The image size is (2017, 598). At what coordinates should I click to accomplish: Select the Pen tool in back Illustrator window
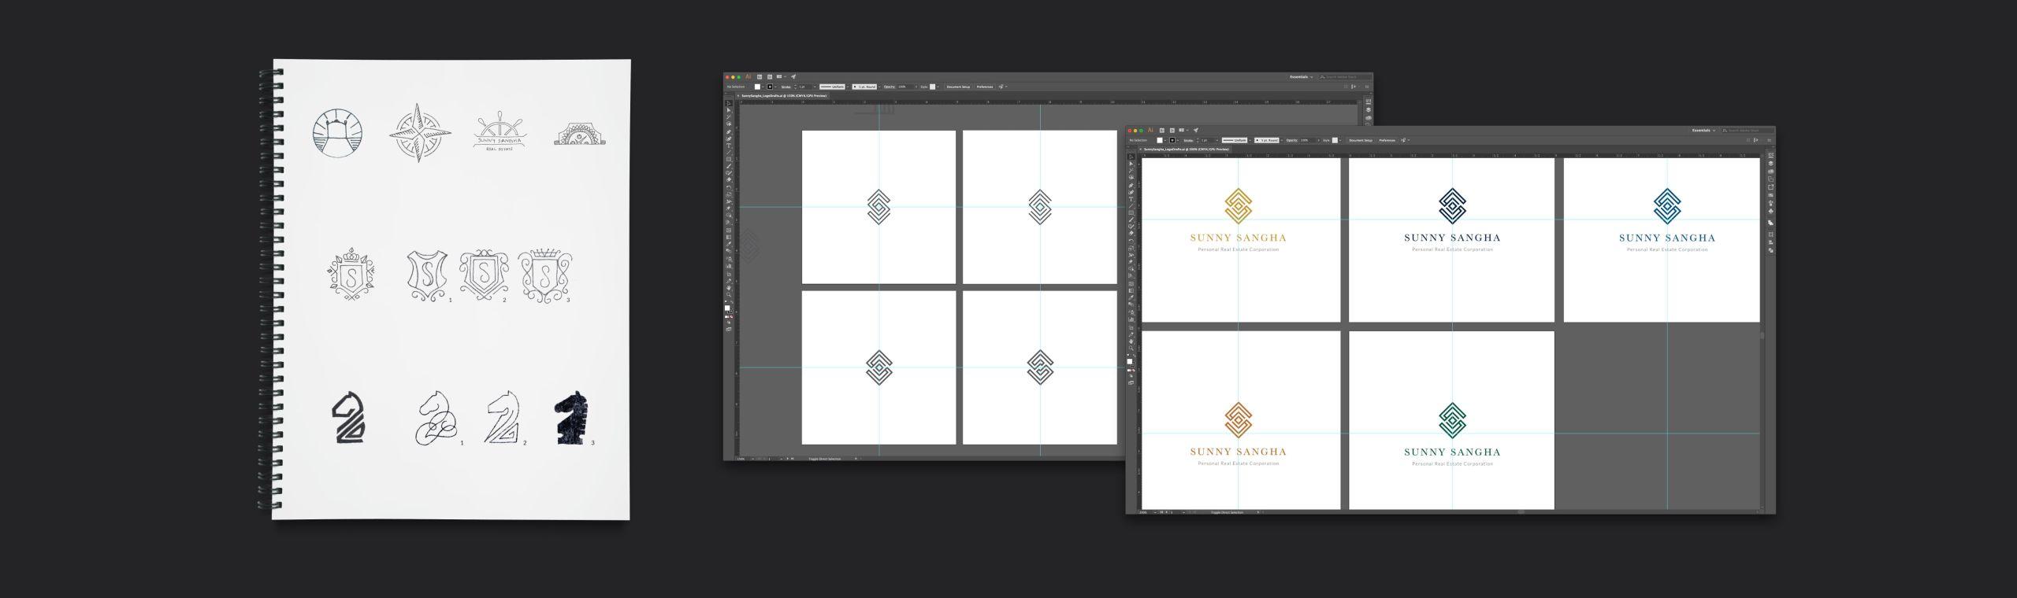730,131
